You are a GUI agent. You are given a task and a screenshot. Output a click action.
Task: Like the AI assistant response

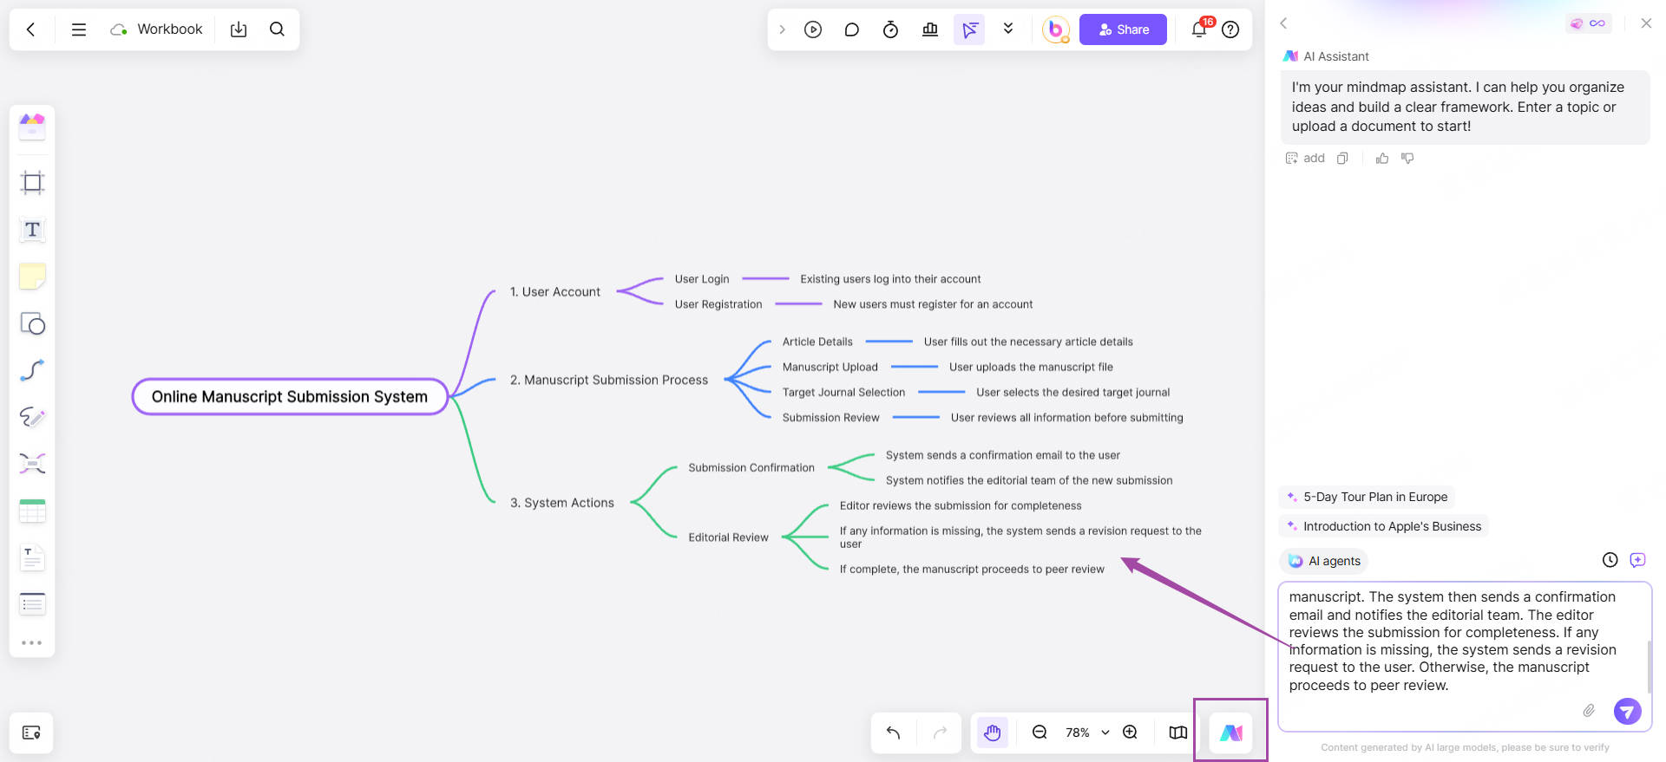(x=1382, y=158)
